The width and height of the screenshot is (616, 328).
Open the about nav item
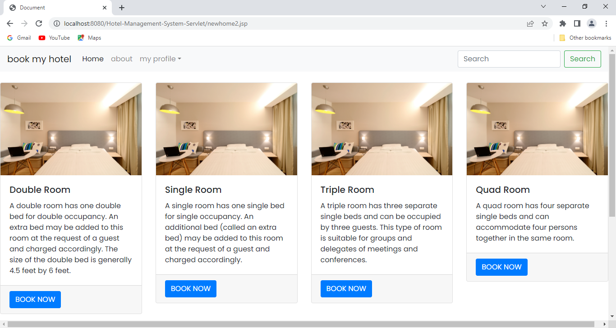click(122, 59)
